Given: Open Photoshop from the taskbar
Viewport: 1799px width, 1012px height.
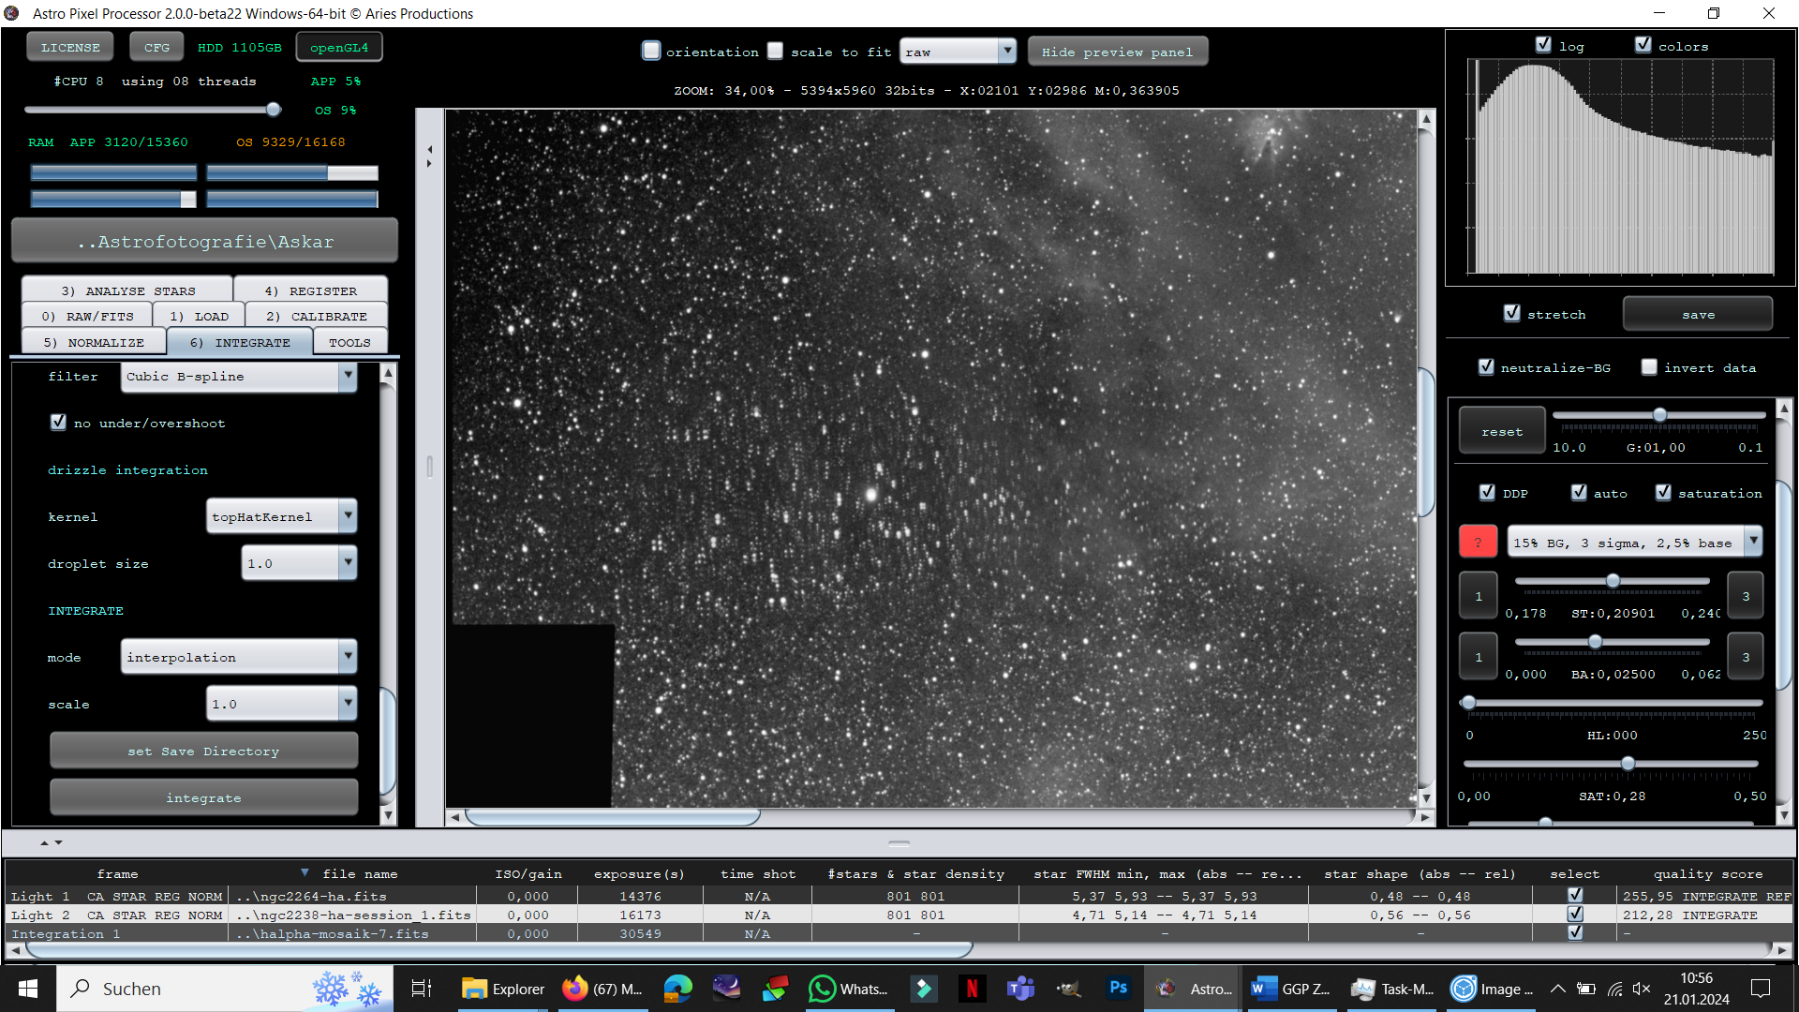Looking at the screenshot, I should point(1118,988).
